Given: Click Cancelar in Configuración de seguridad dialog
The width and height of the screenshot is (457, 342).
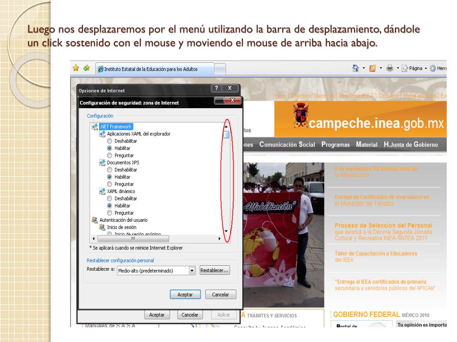Looking at the screenshot, I should pos(220,294).
